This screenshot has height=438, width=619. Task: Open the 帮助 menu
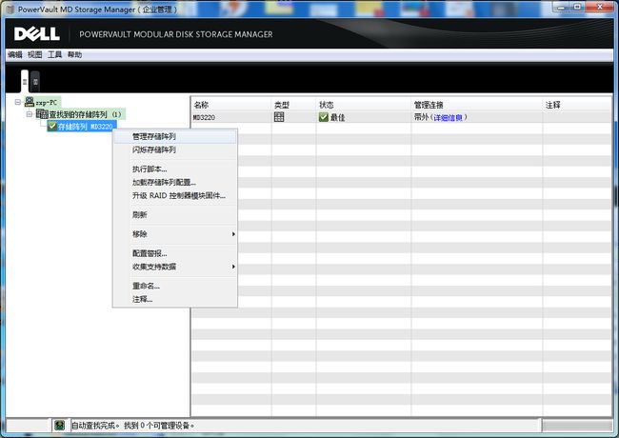point(74,55)
